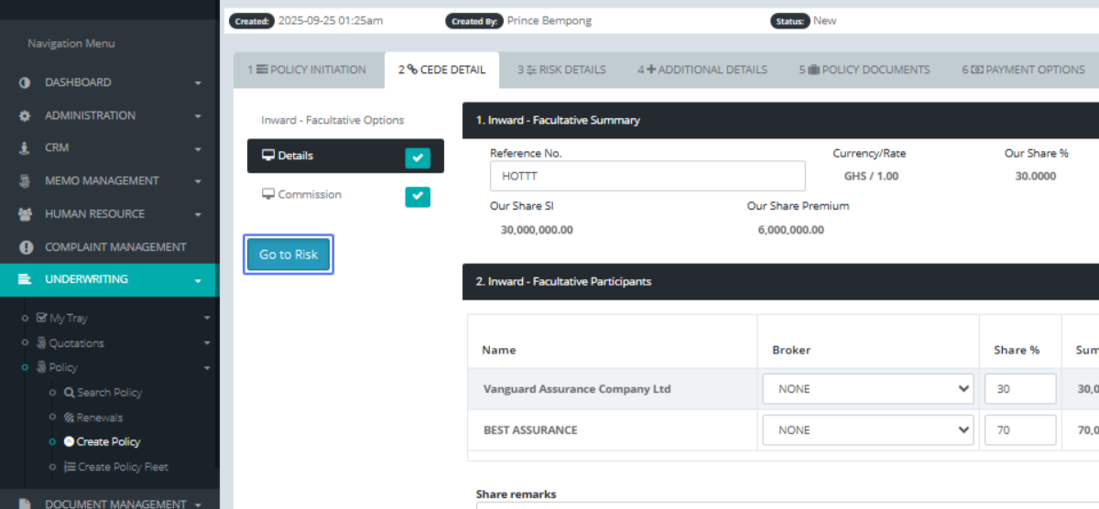The width and height of the screenshot is (1099, 509).
Task: Click the Complaint Management exclamation icon
Action: point(25,247)
